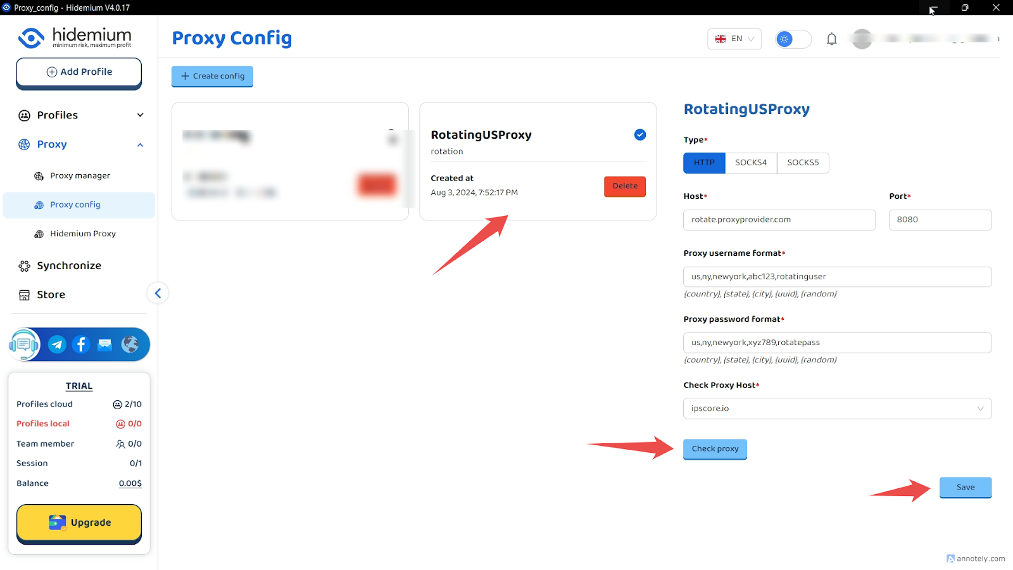Open Proxy config page
Image resolution: width=1013 pixels, height=570 pixels.
(75, 205)
